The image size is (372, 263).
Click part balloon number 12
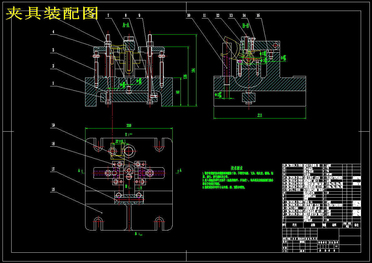coord(218,15)
